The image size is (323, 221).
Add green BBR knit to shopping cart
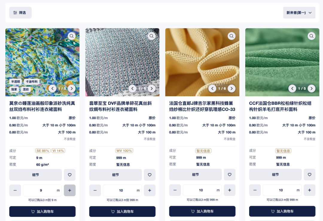(282, 211)
